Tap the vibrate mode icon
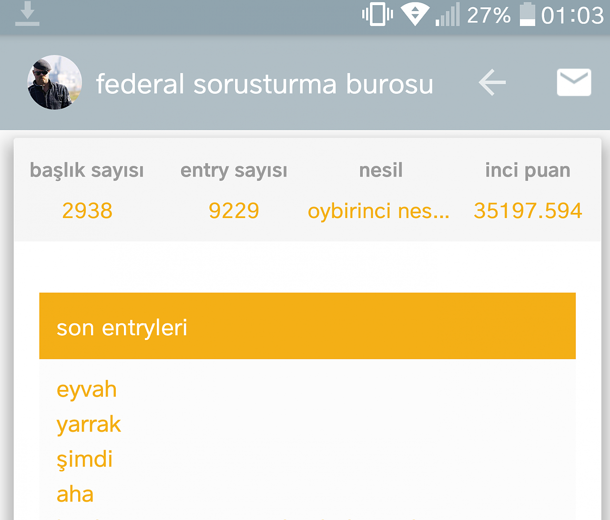 (x=377, y=14)
